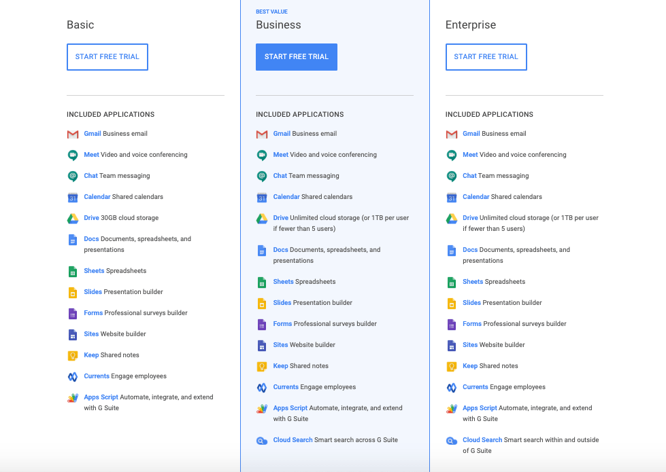Click the Forms icon under Enterprise

click(x=451, y=324)
